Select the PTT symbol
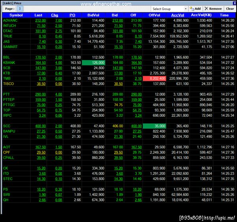 6,94
